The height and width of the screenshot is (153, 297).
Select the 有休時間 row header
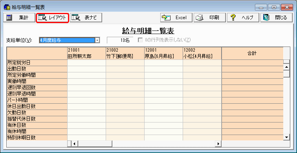(x=37, y=131)
